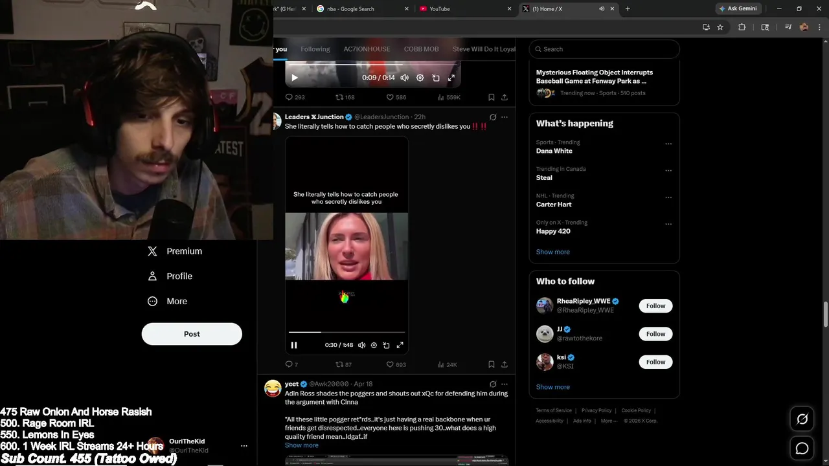Image resolution: width=829 pixels, height=466 pixels.
Task: Open options for Dana White trend
Action: tap(668, 144)
